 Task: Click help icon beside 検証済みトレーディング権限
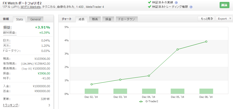[191, 7]
